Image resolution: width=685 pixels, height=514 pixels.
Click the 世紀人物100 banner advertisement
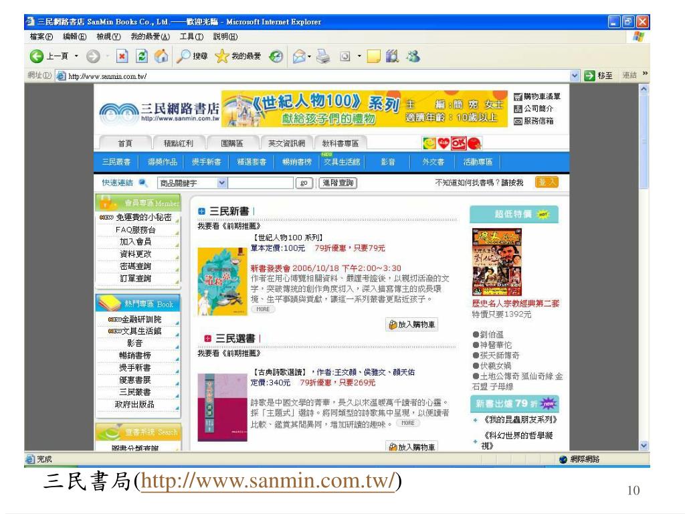click(x=365, y=109)
